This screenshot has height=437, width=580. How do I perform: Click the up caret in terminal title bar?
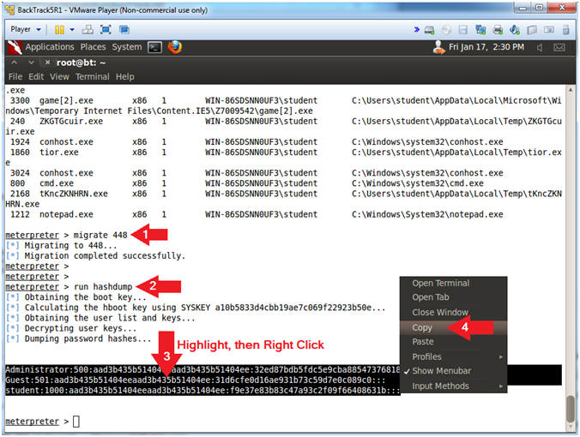pos(14,63)
